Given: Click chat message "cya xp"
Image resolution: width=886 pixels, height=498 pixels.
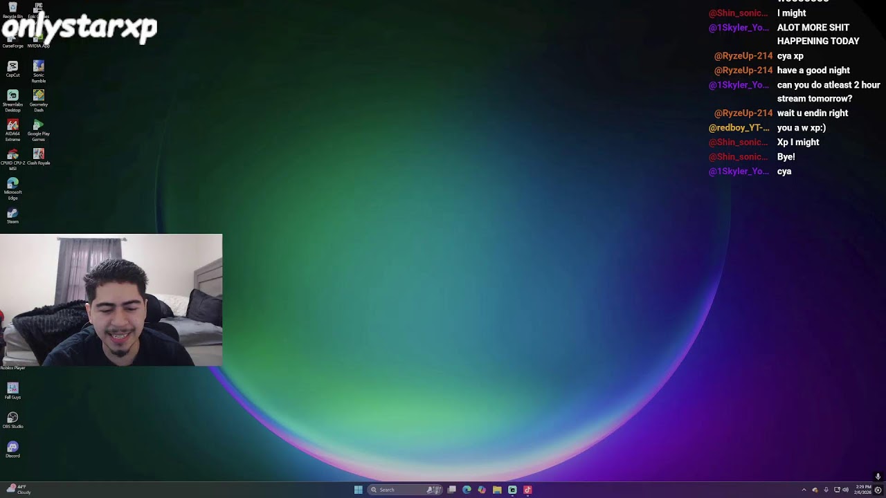Looking at the screenshot, I should tap(790, 56).
